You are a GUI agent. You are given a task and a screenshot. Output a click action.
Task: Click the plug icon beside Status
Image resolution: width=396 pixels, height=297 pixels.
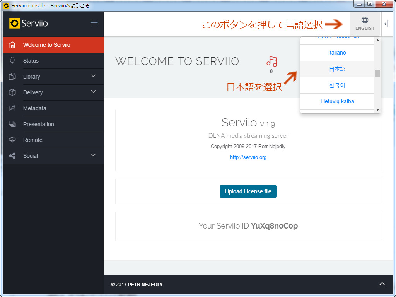click(x=12, y=61)
